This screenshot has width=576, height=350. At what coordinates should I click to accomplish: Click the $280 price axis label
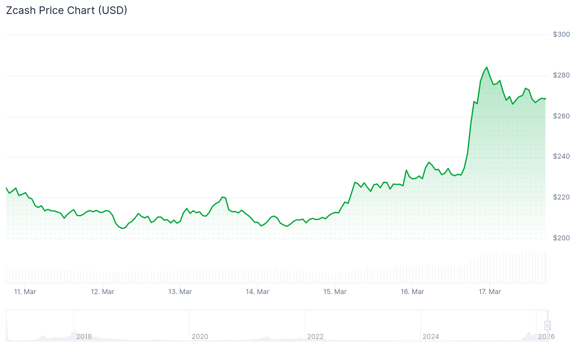pyautogui.click(x=561, y=76)
